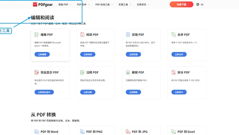The width and height of the screenshot is (239, 135).
Task: Click the 解锁 PDF lock icon
Action: coord(128,72)
